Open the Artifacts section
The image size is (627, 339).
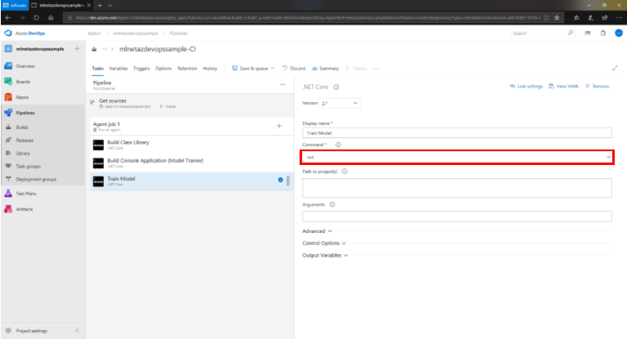[25, 209]
